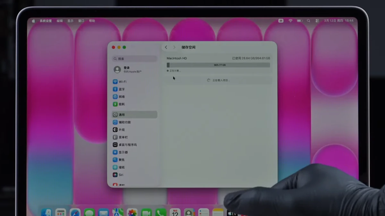The width and height of the screenshot is (385, 216).
Task: Open the 窗口 menu
Action: click(x=81, y=21)
